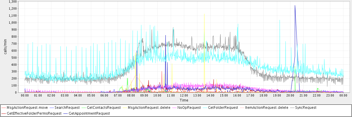Click the 06:00 tick label on the time axis
The height and width of the screenshot is (117, 352).
104,95
